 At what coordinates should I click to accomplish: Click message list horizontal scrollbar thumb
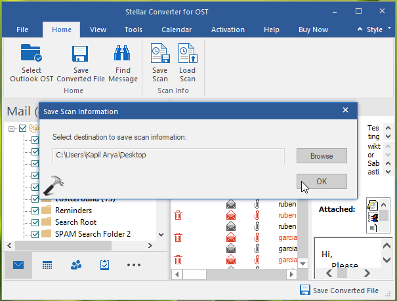tap(194, 274)
